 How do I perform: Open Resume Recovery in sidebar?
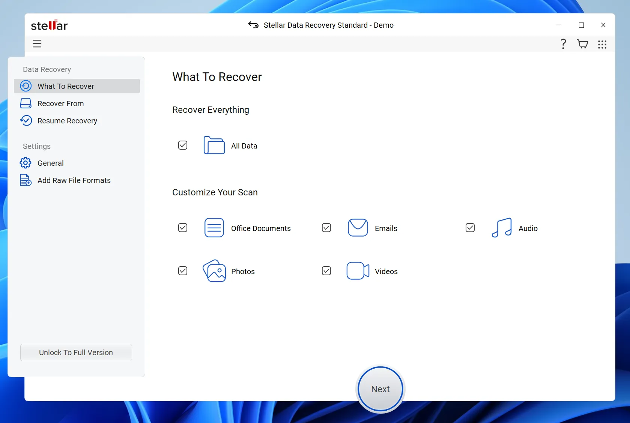click(77, 120)
